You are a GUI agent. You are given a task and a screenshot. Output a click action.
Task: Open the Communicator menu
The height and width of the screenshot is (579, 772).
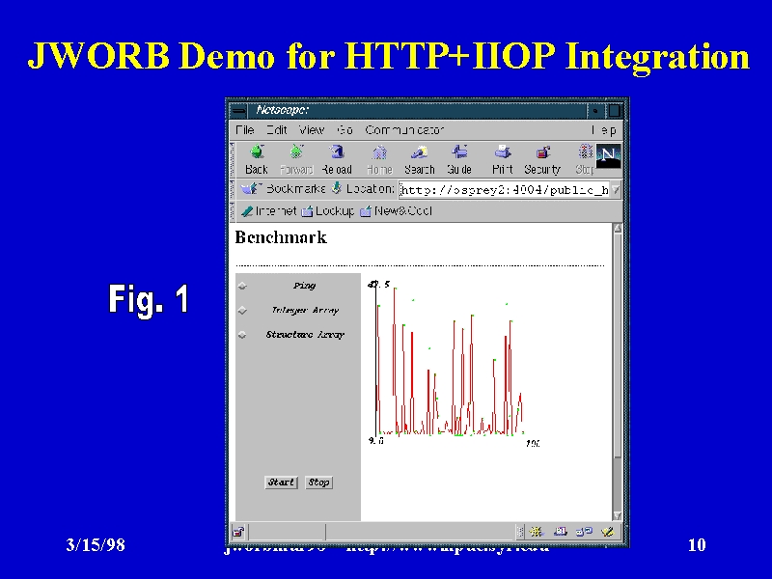404,130
